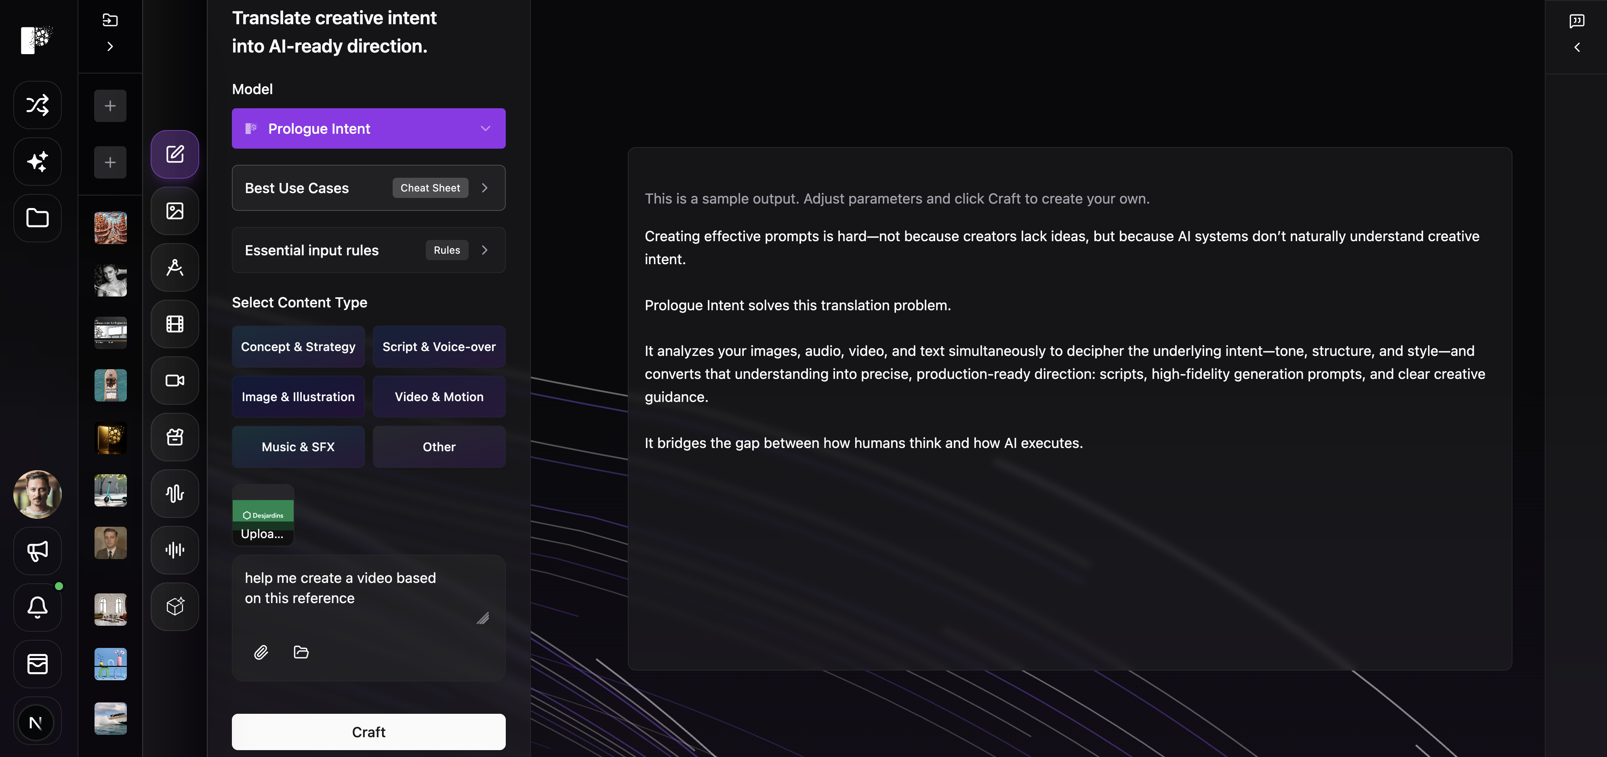This screenshot has width=1607, height=757.
Task: Select the film strip video tool
Action: pyautogui.click(x=175, y=324)
